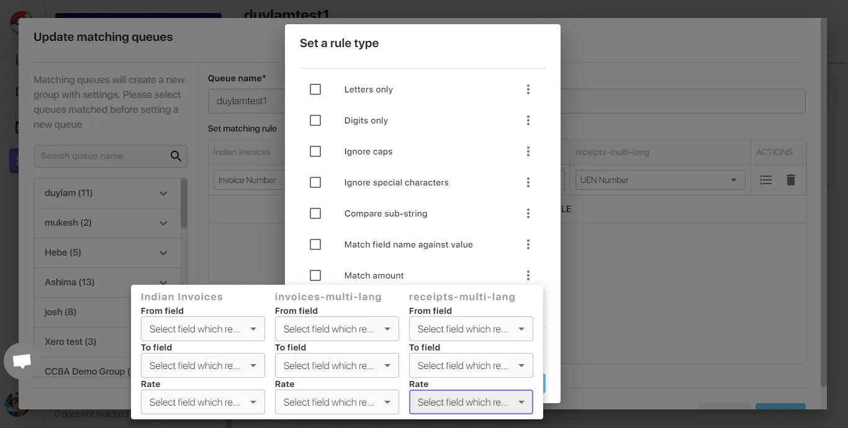Image resolution: width=848 pixels, height=428 pixels.
Task: Open invoices-multi-lang To field dropdown
Action: (337, 365)
